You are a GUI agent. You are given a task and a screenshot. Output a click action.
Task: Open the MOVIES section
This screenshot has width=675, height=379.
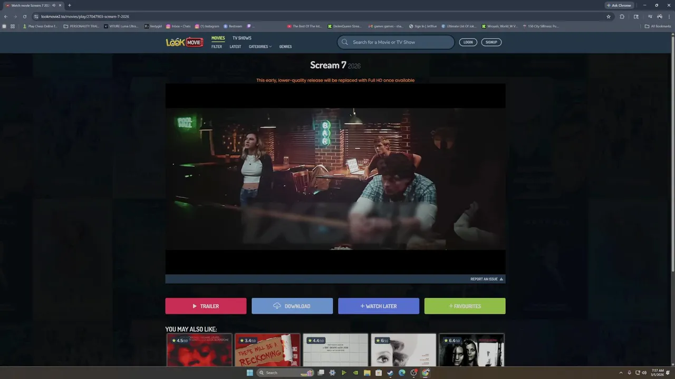(x=218, y=38)
